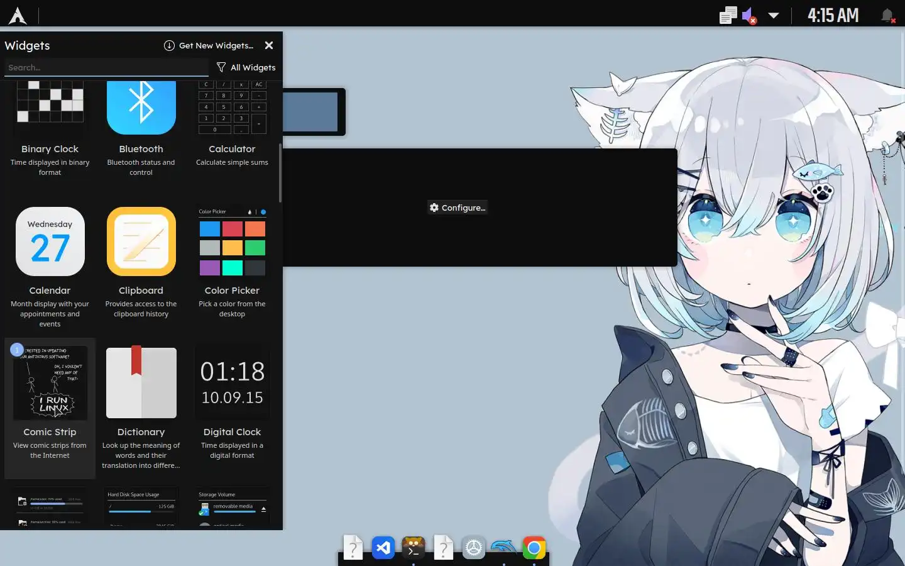The image size is (905, 566).
Task: Click 'Binary Clock' label
Action: point(50,149)
